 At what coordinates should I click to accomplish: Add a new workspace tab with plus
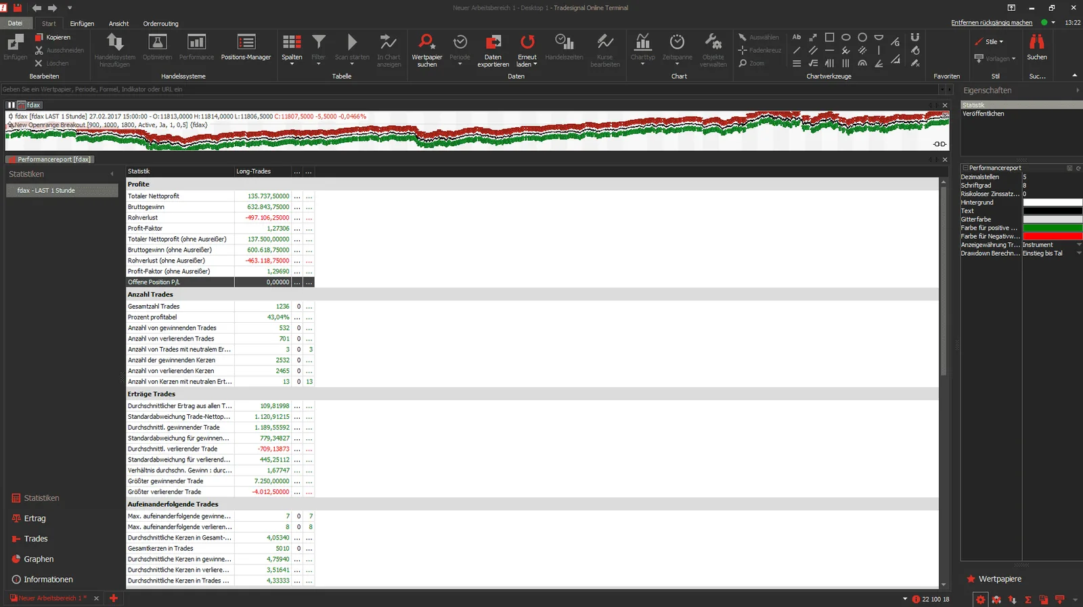point(114,598)
